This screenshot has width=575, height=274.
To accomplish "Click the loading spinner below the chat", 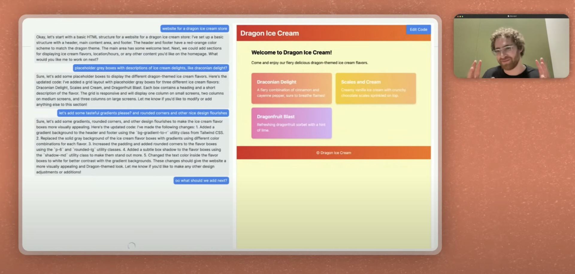I will pyautogui.click(x=131, y=246).
